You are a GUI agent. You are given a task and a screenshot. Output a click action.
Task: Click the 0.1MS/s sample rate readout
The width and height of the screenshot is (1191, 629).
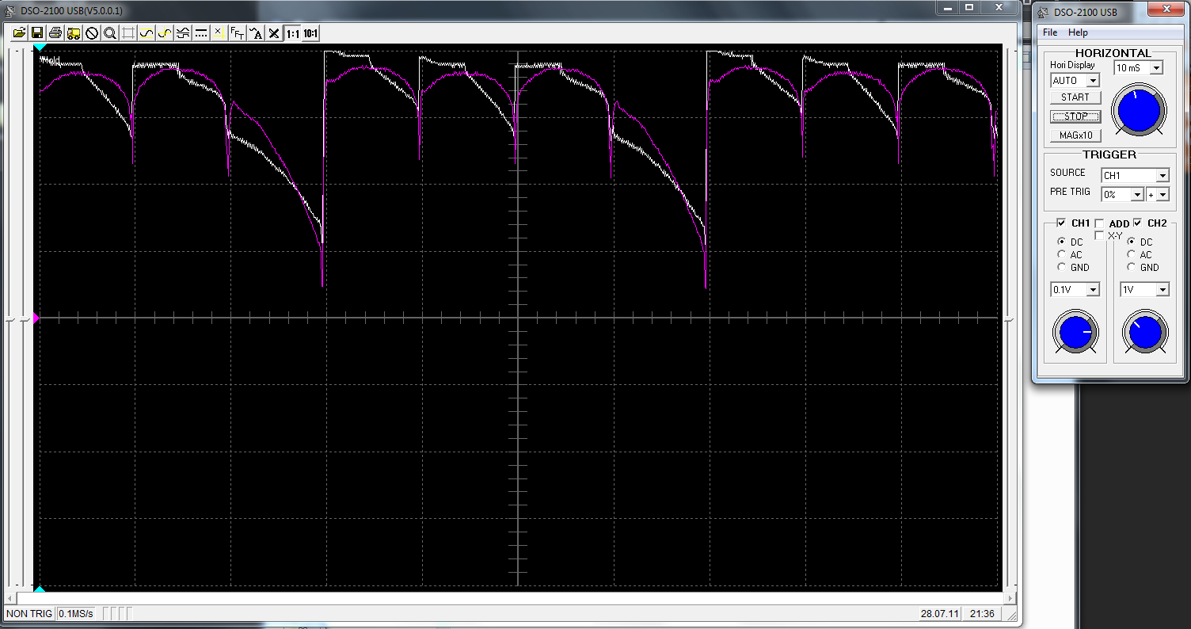point(77,614)
